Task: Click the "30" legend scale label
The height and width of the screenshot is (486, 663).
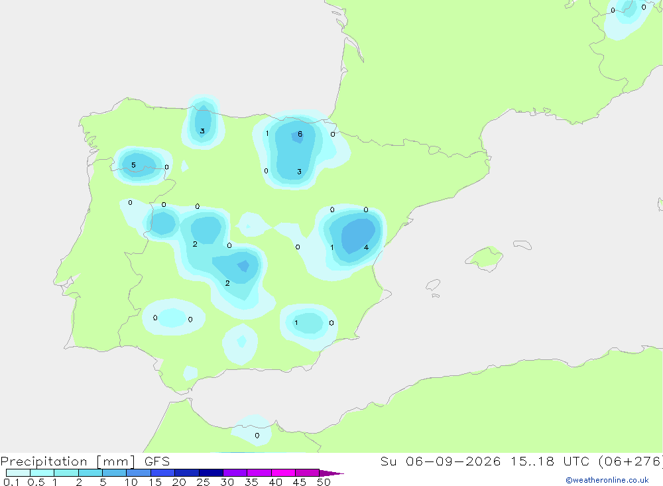Action: coord(227,482)
